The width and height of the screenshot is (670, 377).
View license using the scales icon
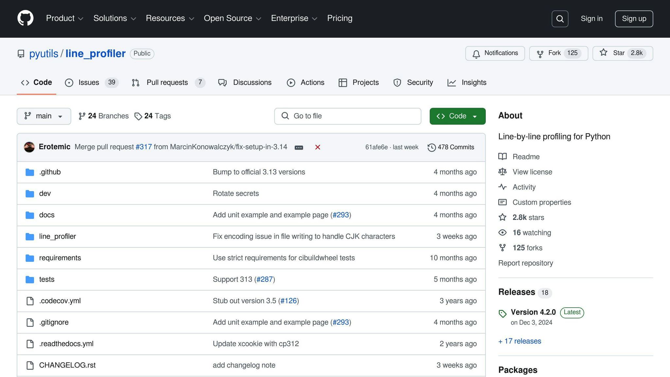[x=502, y=171]
